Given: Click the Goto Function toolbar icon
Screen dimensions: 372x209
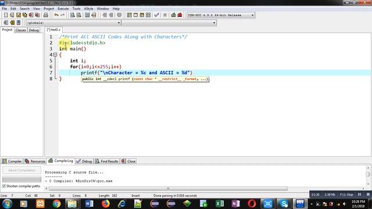Looking at the screenshot, I should click(87, 15).
